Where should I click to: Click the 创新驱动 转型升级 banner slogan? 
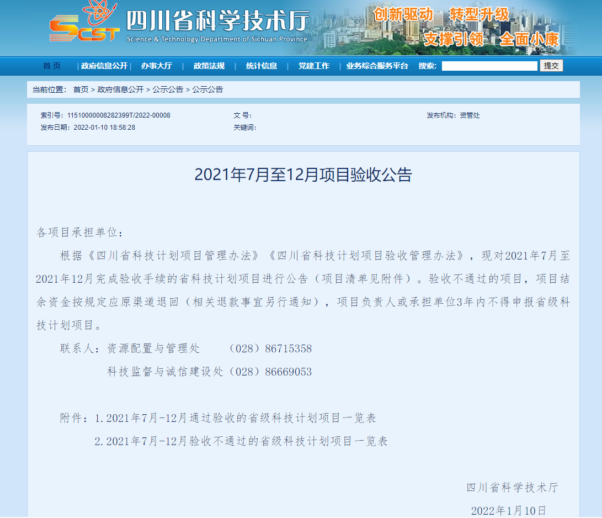click(x=441, y=15)
